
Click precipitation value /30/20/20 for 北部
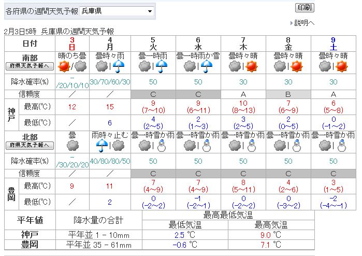coord(72,165)
